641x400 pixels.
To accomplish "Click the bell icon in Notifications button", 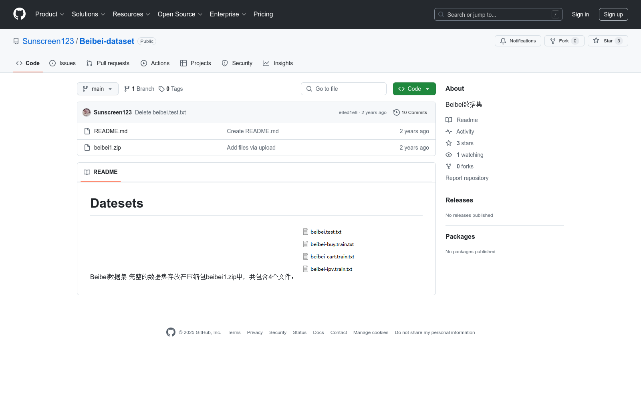I will pos(503,41).
